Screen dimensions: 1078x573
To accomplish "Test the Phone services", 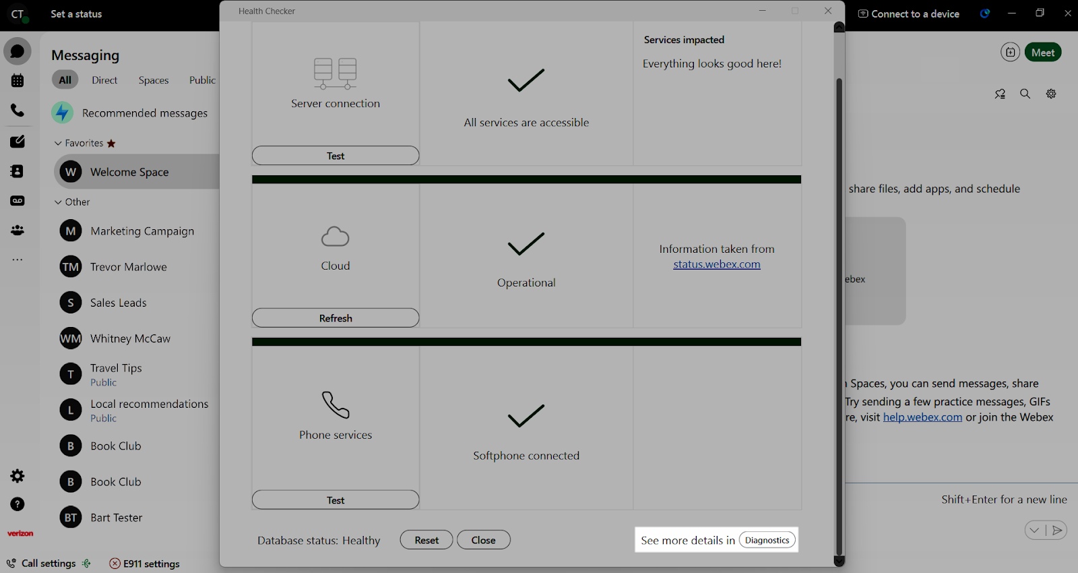I will [x=336, y=500].
